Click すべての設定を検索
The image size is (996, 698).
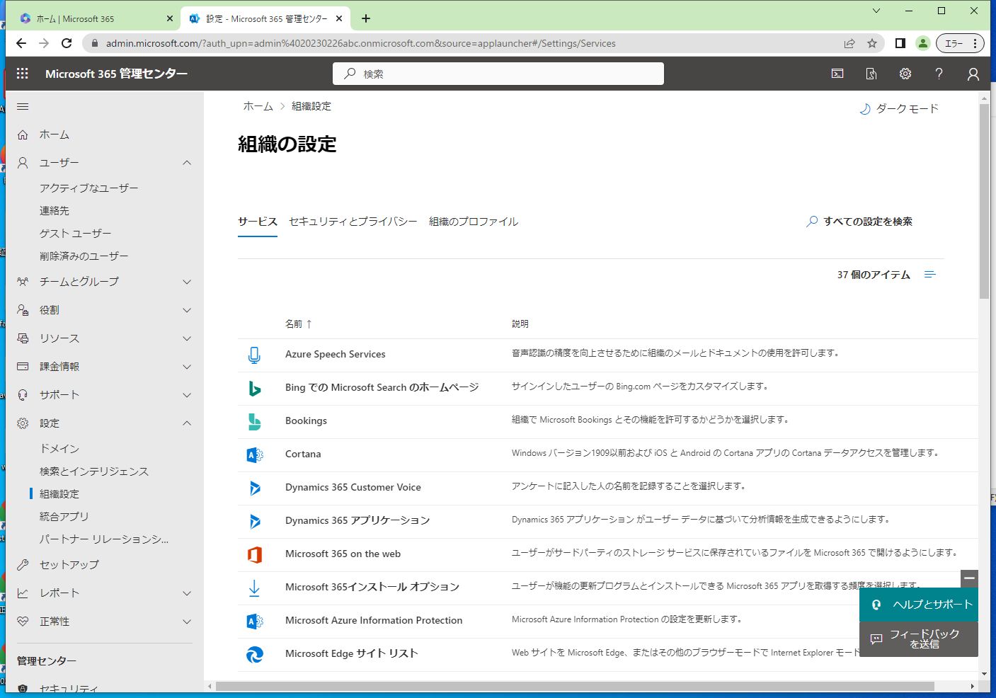click(x=859, y=222)
